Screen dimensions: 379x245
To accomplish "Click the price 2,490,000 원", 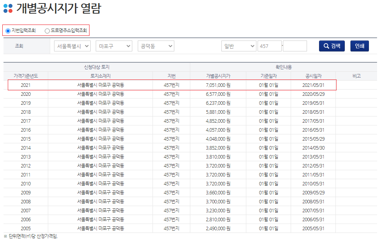I will click(x=218, y=228).
